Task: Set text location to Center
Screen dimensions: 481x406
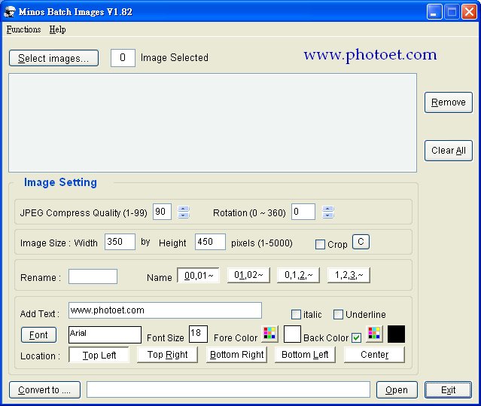Action: (x=374, y=355)
